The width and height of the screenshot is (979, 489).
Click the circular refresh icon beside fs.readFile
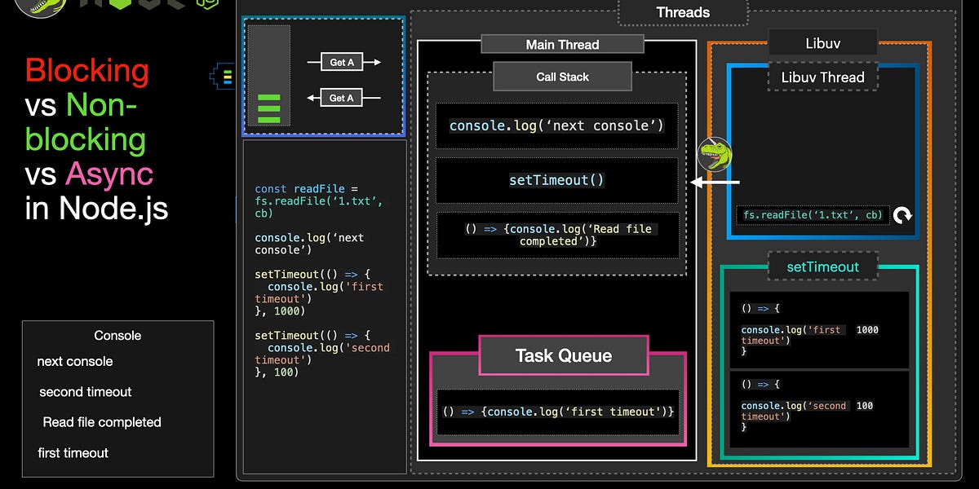click(901, 215)
